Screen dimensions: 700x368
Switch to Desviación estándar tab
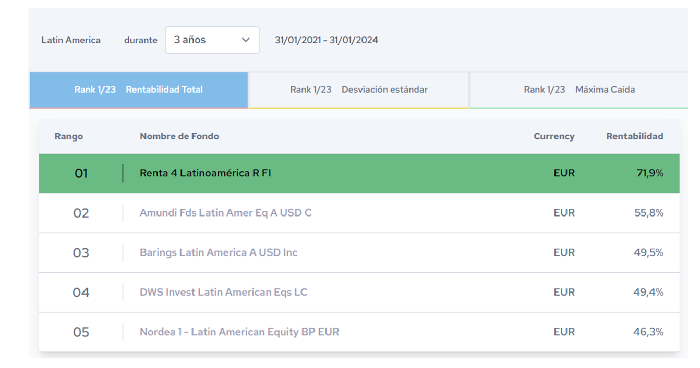click(359, 90)
